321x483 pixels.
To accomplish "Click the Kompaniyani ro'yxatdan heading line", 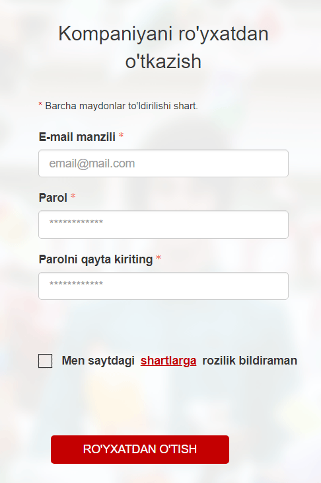I will (163, 33).
